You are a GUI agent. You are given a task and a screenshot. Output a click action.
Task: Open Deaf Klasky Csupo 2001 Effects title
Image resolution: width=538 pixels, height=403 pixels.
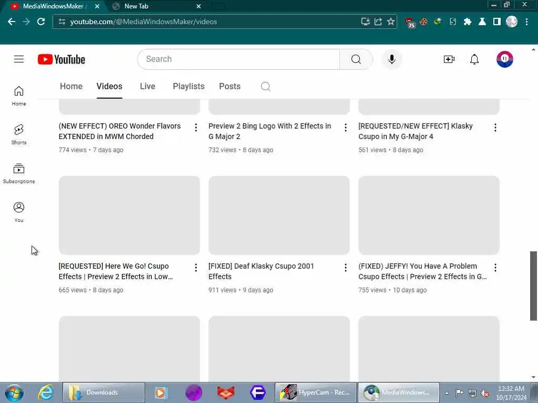click(261, 271)
